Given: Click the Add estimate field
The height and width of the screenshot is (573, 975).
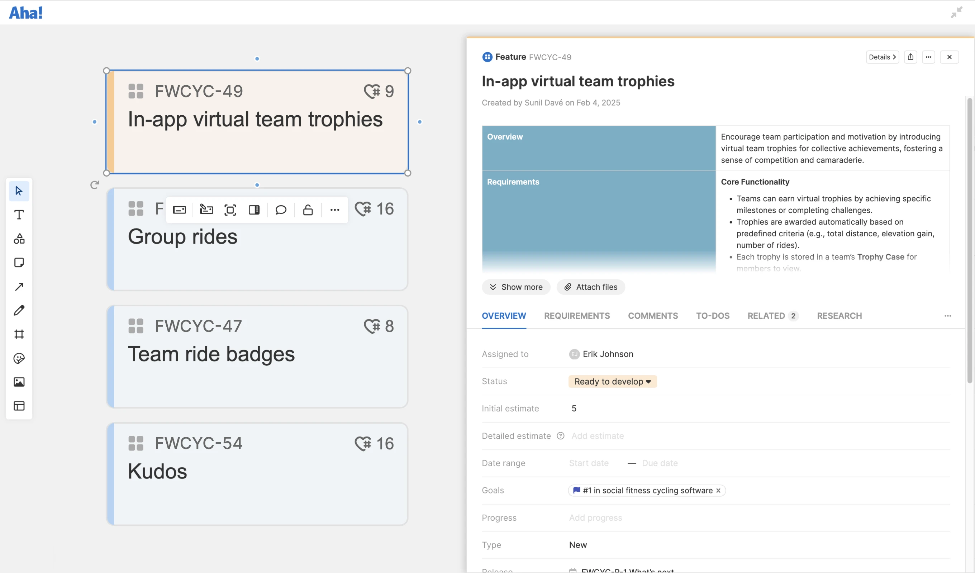Looking at the screenshot, I should tap(598, 436).
